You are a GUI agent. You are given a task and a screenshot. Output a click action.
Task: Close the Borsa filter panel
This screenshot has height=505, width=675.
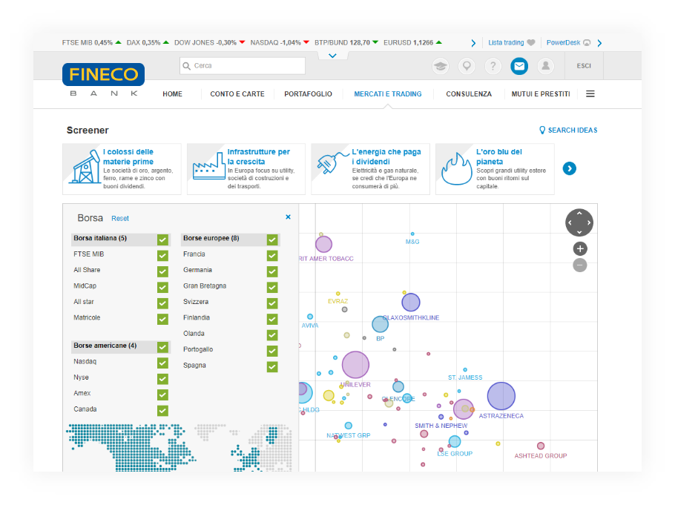point(288,217)
